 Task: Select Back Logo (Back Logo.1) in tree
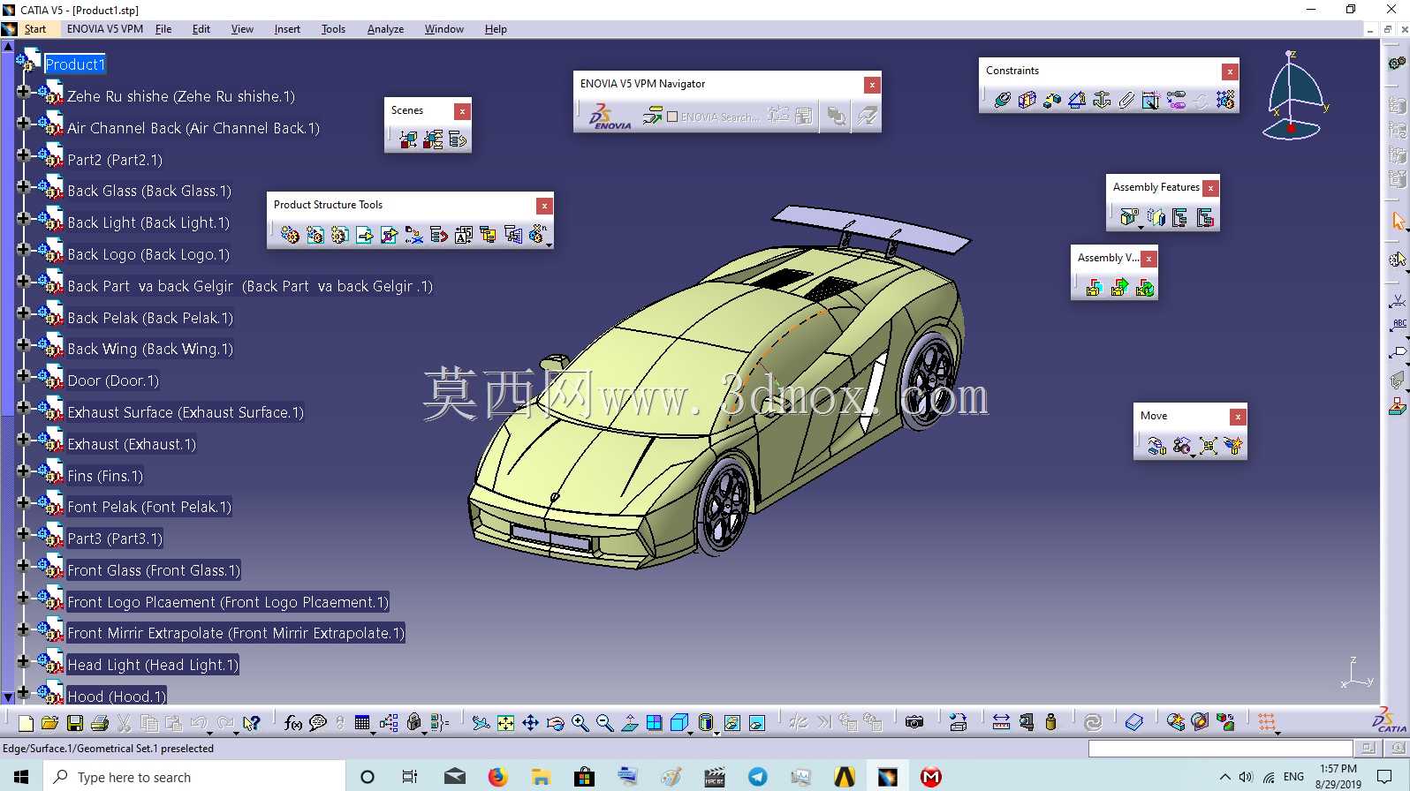(x=148, y=254)
